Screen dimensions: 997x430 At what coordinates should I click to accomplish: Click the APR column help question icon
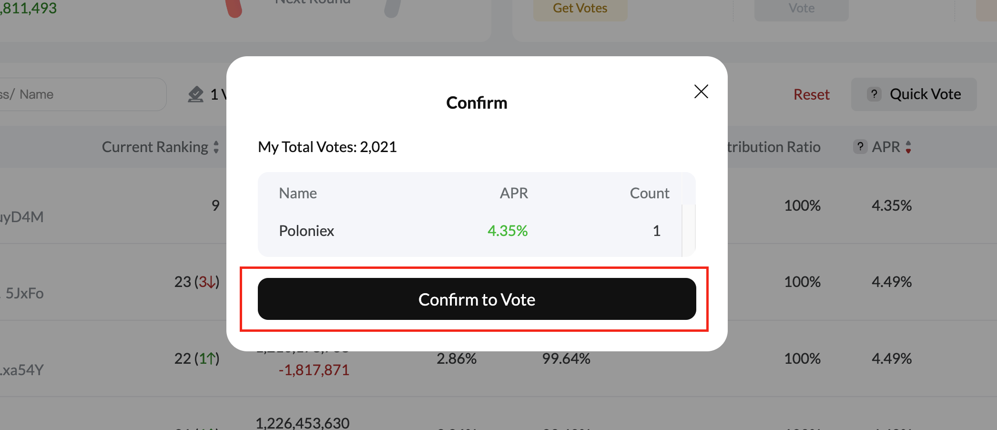860,147
